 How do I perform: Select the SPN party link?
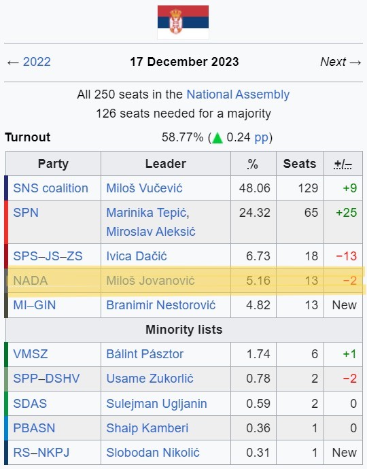[26, 213]
